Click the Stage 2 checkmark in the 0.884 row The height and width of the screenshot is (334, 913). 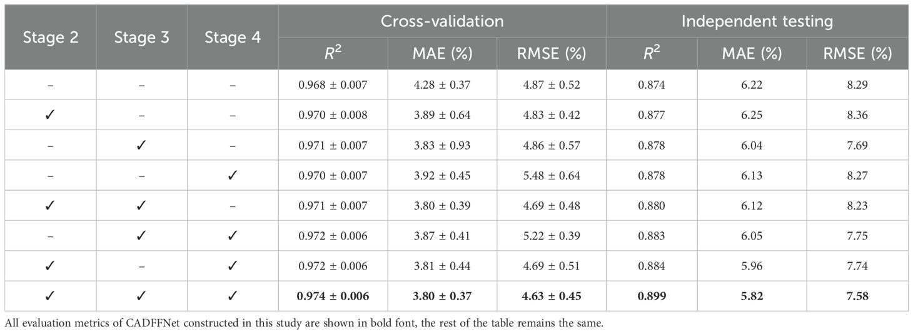click(51, 266)
